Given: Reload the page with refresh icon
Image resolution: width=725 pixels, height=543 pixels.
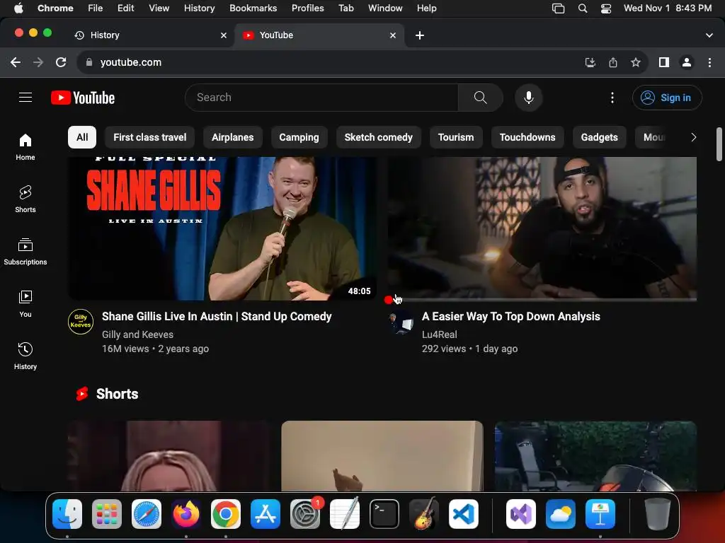Looking at the screenshot, I should 61,62.
